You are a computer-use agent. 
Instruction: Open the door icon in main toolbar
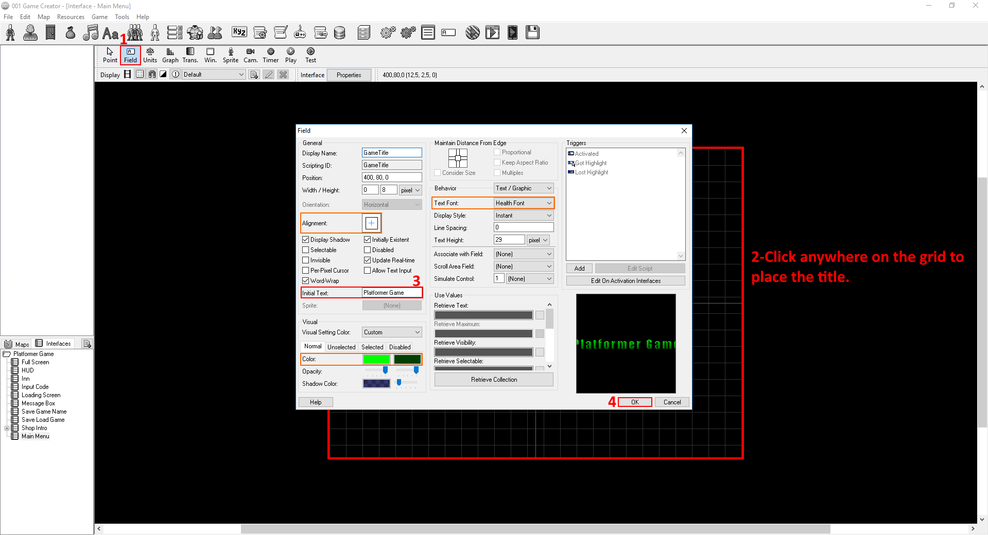(x=50, y=32)
